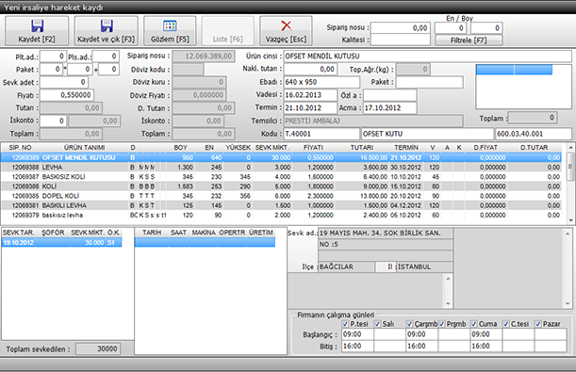The image size is (576, 372).
Task: Click the TERMİN column header
Action: [x=406, y=148]
